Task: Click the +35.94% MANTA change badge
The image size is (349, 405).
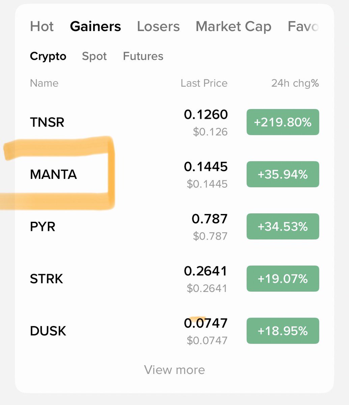Action: 283,174
